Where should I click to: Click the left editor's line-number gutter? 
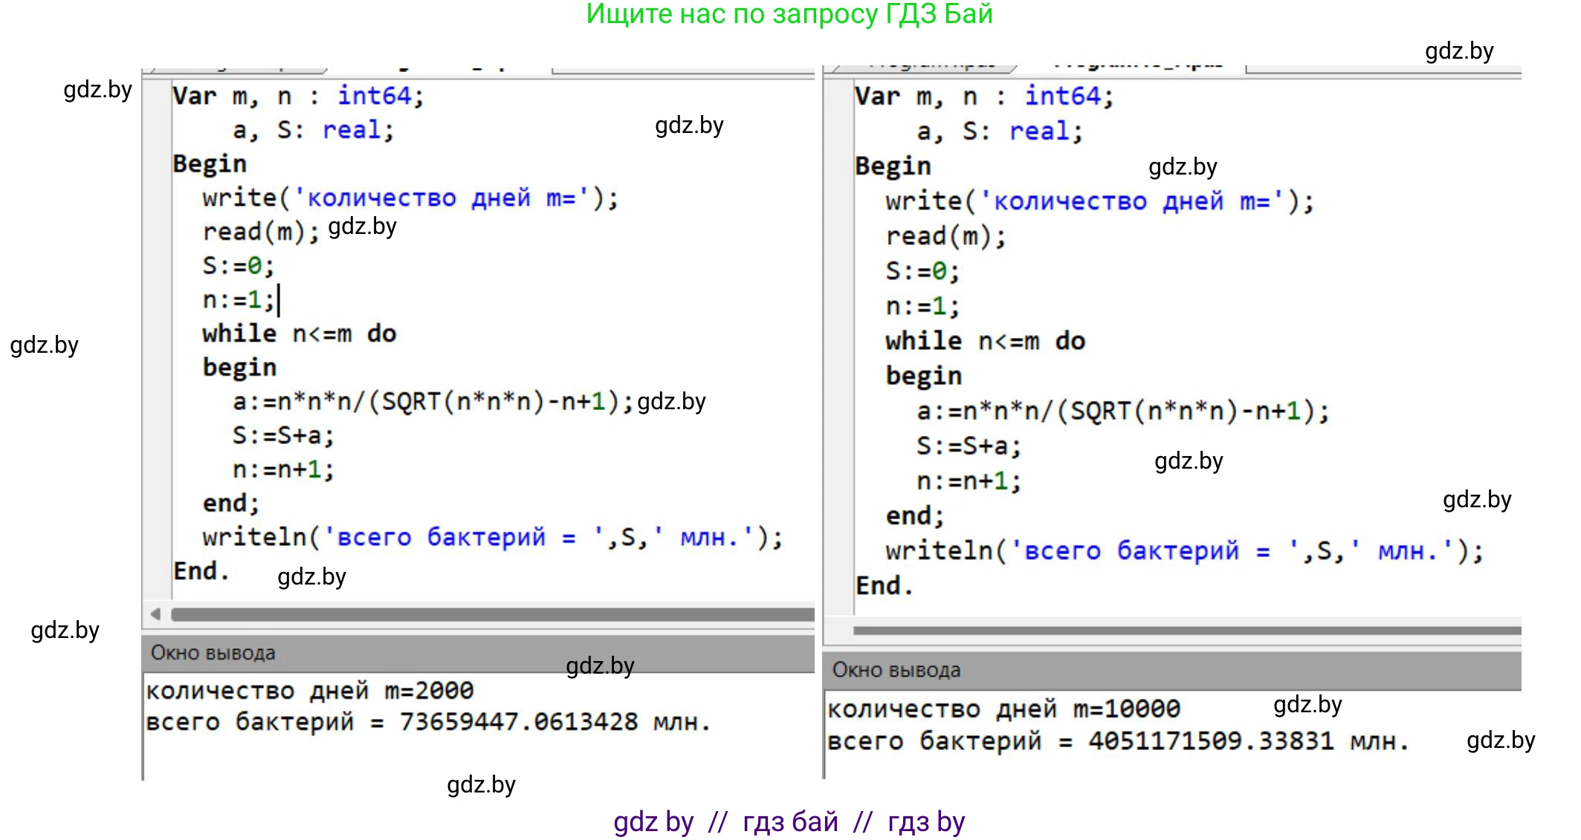point(157,334)
